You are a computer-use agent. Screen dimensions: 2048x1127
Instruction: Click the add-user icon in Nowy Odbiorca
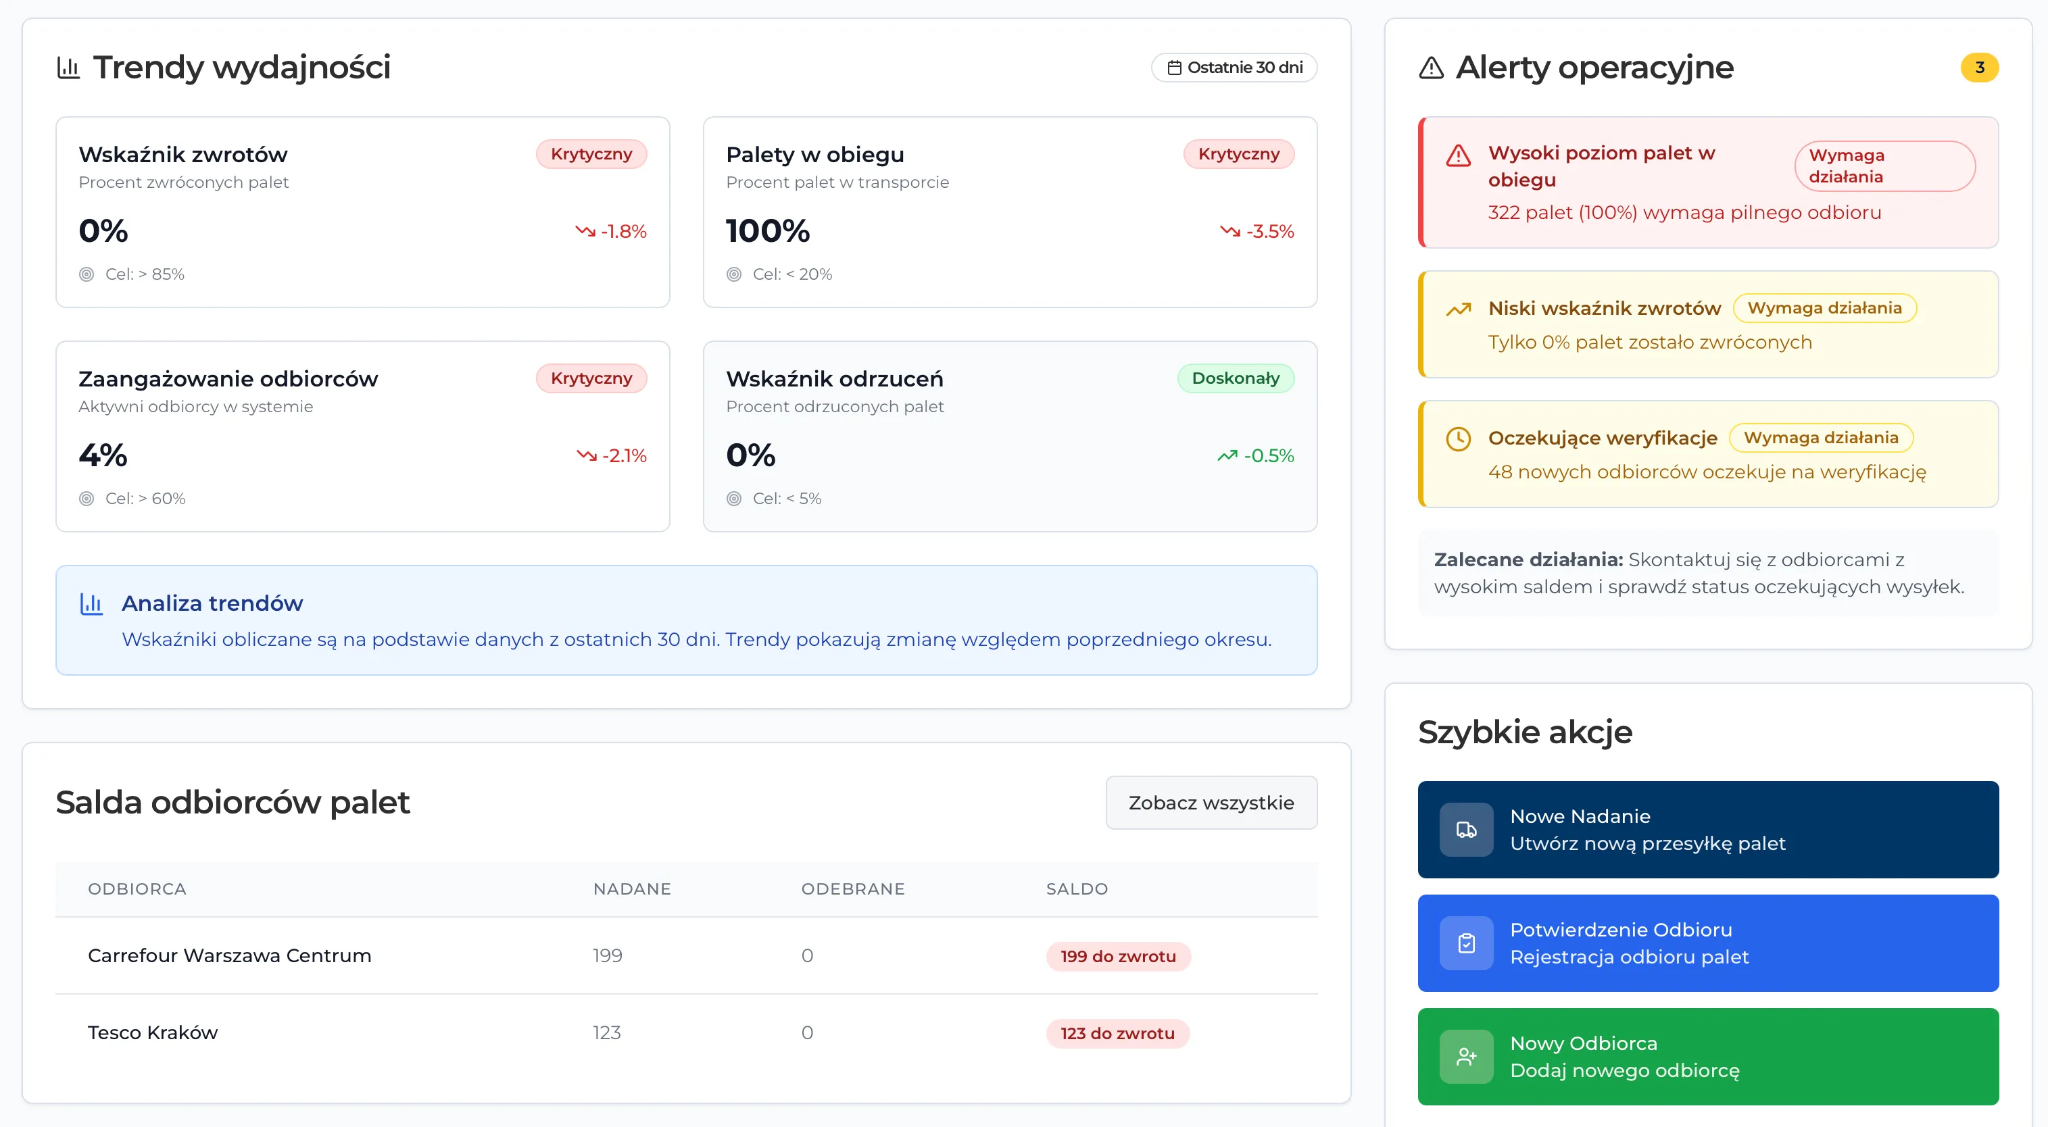coord(1466,1057)
